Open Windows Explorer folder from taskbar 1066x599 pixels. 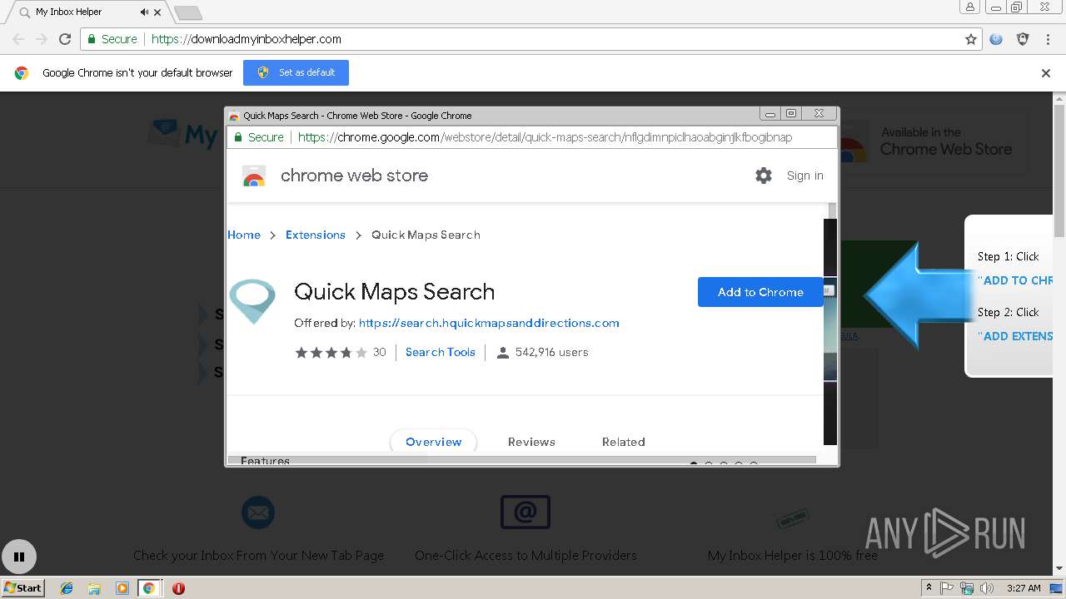(94, 588)
